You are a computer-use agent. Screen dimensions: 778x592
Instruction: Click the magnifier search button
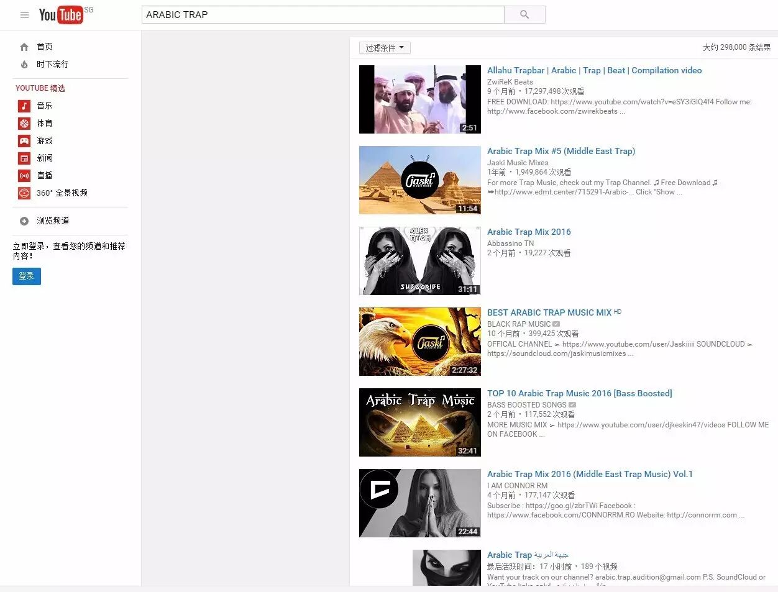(524, 14)
